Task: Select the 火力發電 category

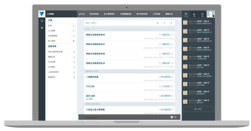Action: click(51, 31)
